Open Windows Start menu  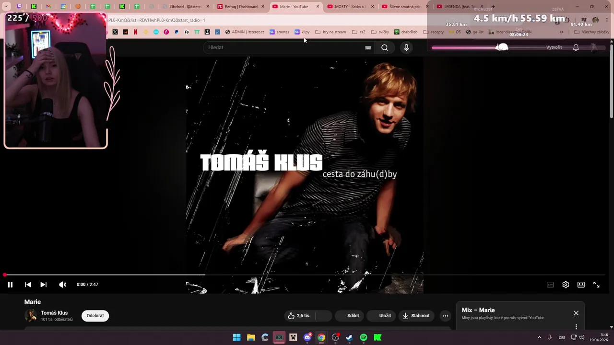point(236,338)
